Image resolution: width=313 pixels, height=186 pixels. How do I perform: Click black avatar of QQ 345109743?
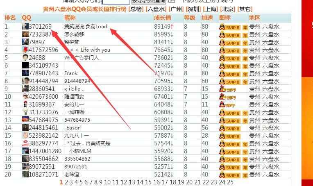pyautogui.click(x=25, y=65)
